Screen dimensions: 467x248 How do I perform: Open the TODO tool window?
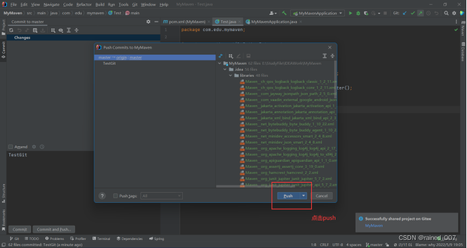tap(32, 239)
